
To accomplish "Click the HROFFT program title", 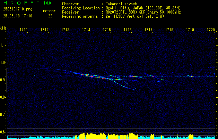I will pos(22,3).
